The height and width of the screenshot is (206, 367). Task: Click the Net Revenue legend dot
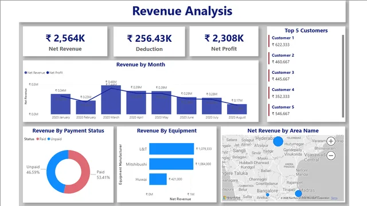click(26, 73)
